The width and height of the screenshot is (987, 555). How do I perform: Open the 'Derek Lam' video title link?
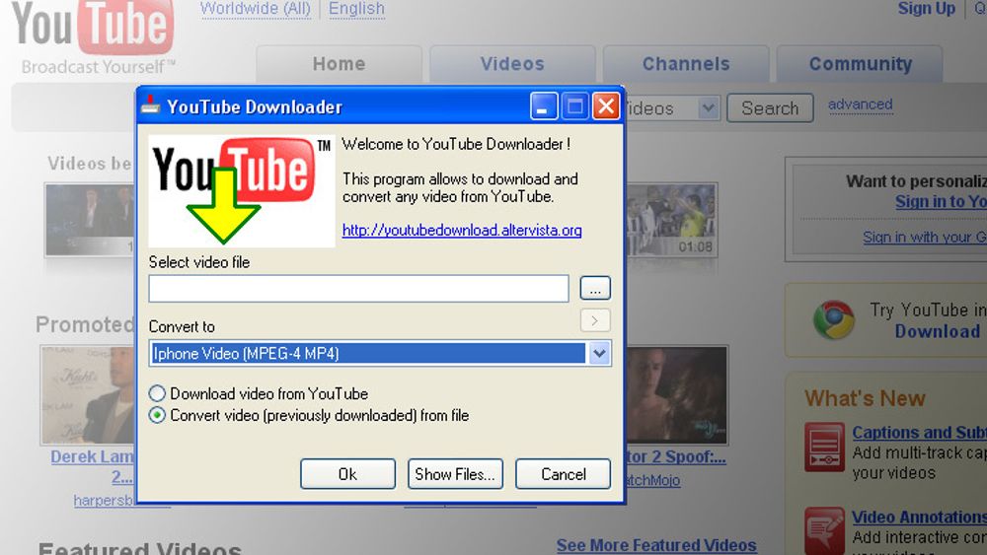92,465
